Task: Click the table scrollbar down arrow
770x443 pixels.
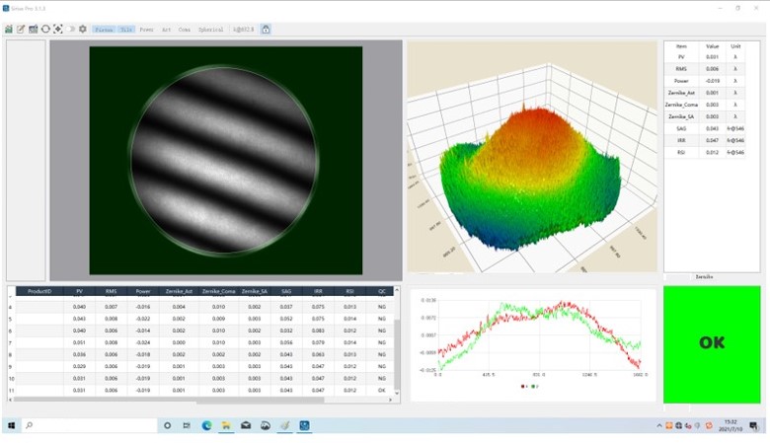Action: (x=397, y=393)
